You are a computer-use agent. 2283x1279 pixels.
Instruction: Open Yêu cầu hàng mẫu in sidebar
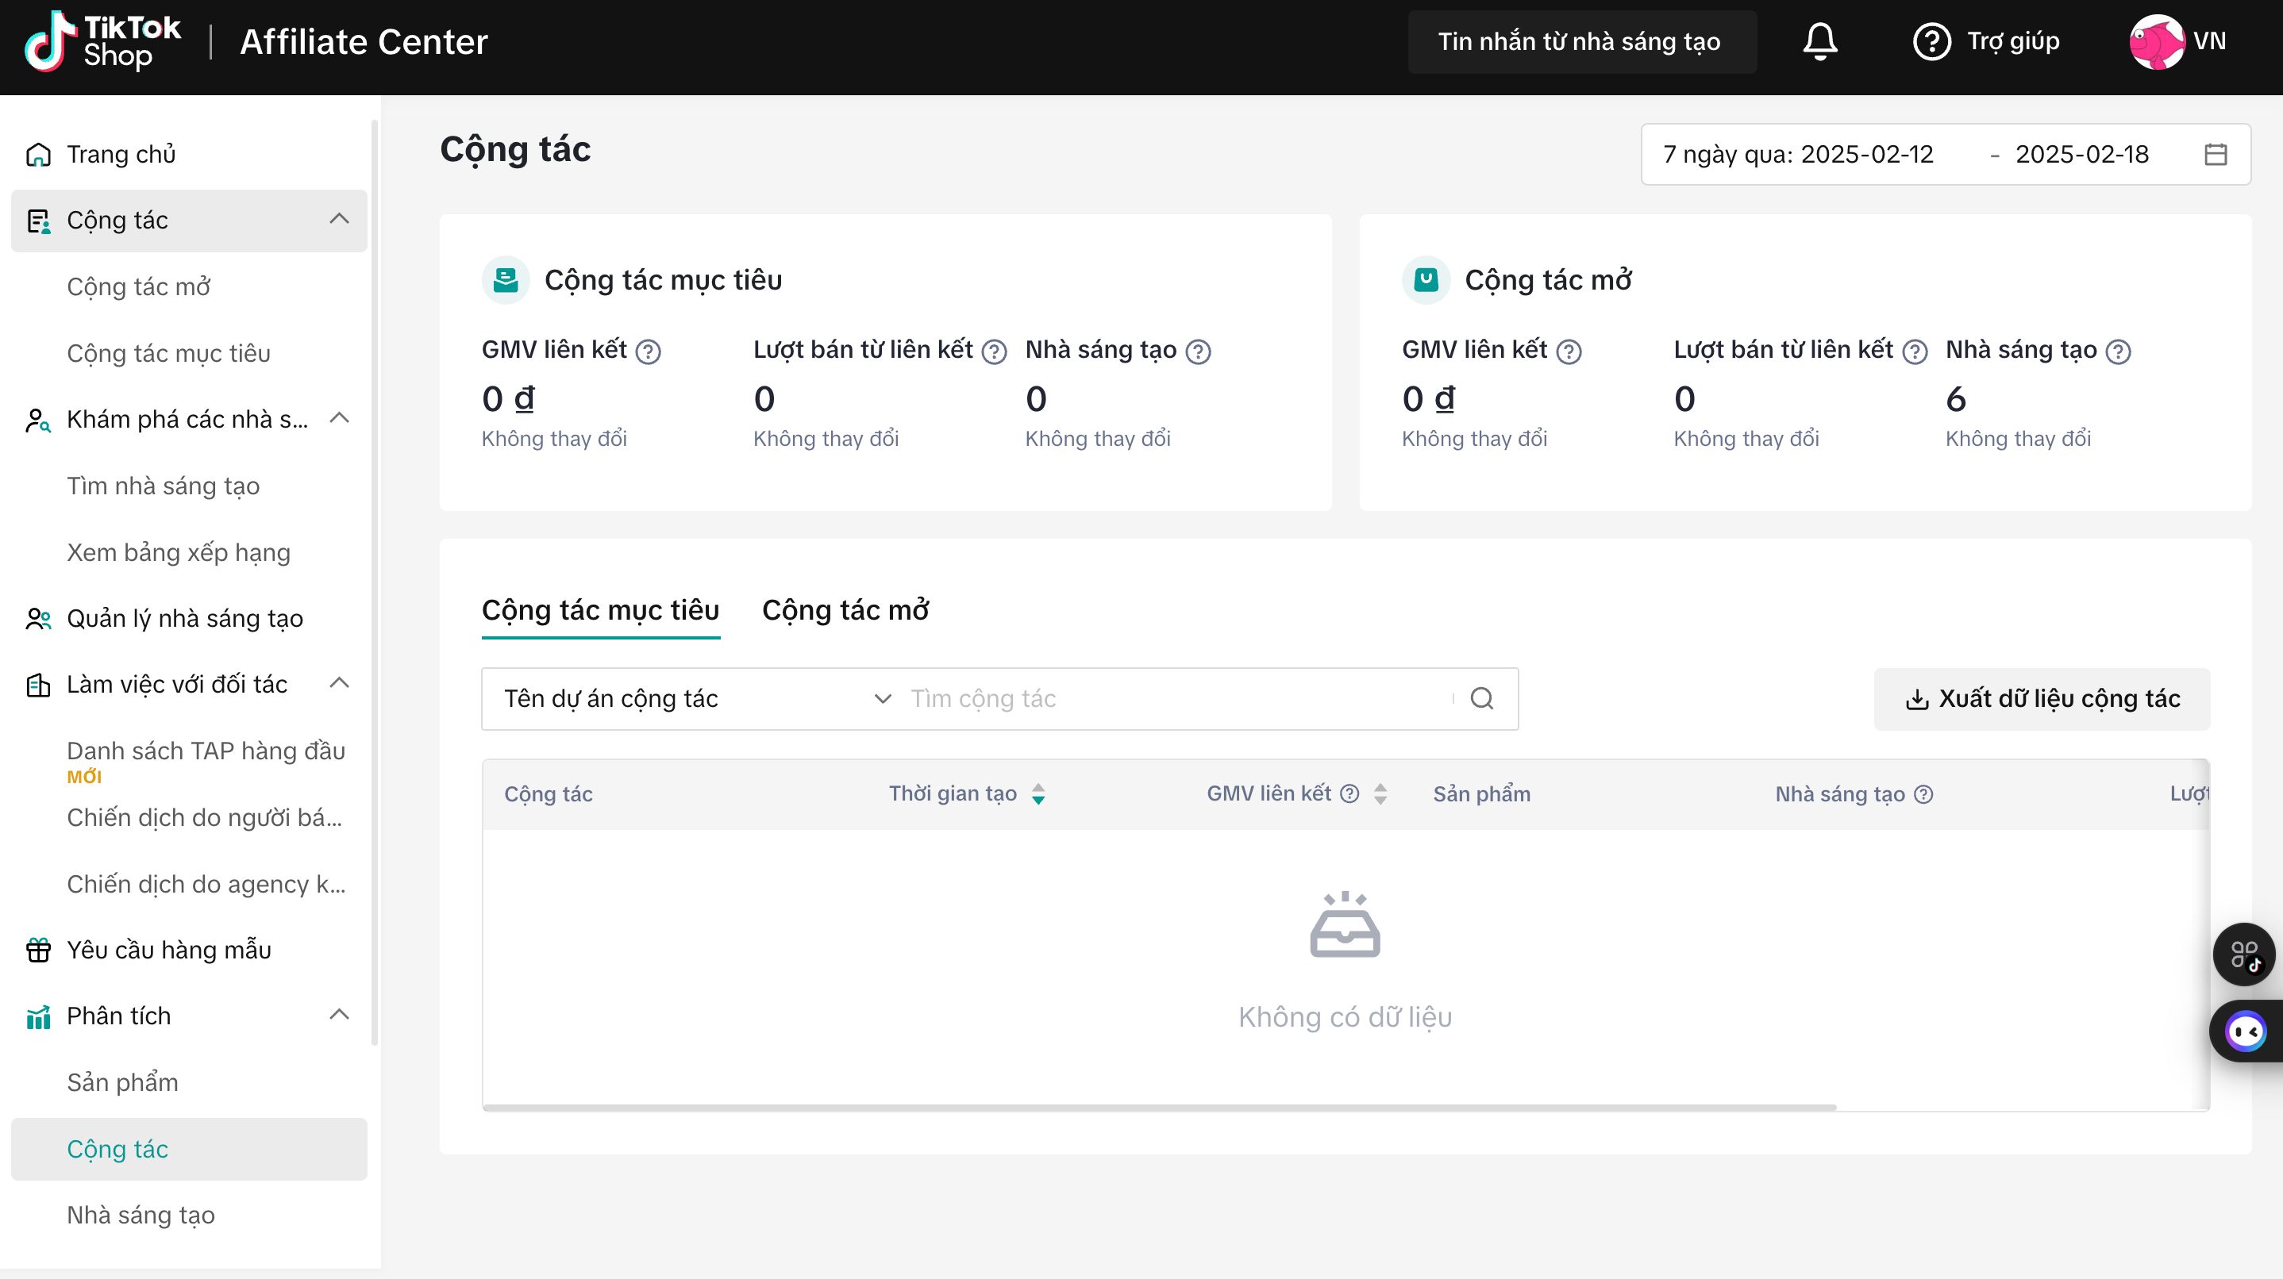pos(168,950)
